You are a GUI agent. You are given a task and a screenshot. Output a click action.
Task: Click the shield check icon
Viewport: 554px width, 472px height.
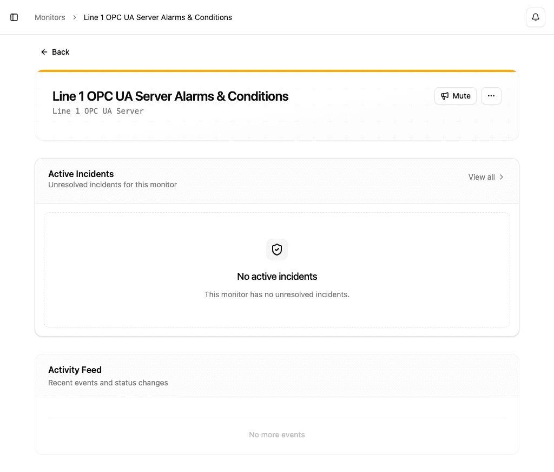[277, 250]
